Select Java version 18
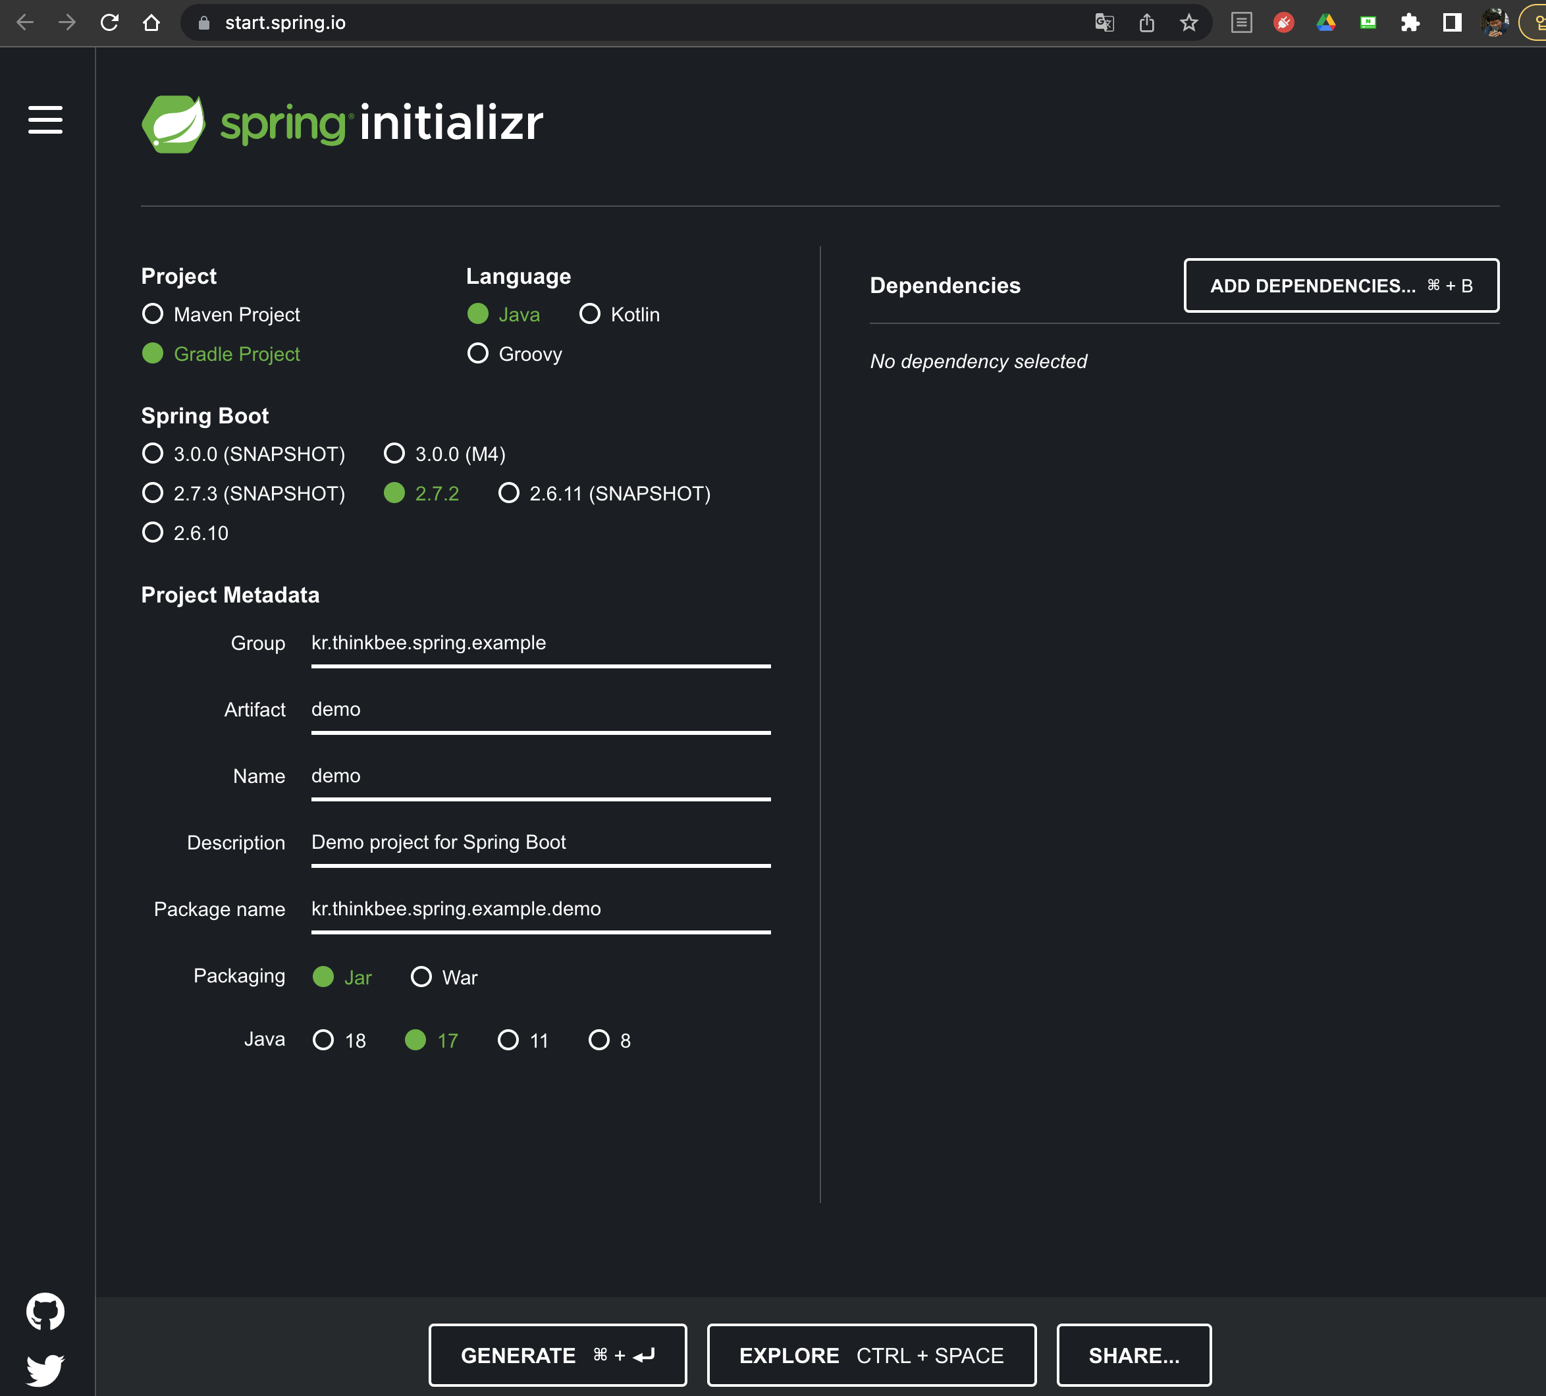 tap(339, 1041)
